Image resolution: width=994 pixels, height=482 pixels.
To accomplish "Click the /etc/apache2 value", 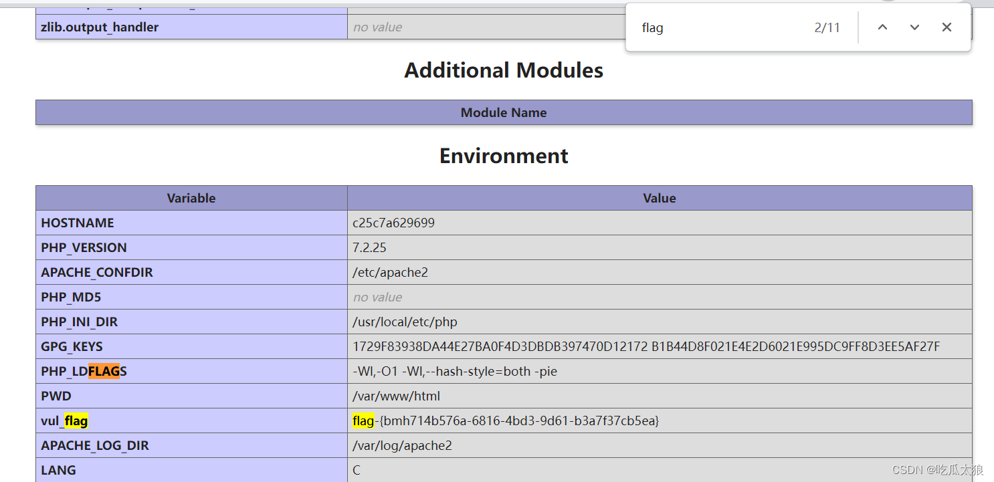I will coord(390,272).
